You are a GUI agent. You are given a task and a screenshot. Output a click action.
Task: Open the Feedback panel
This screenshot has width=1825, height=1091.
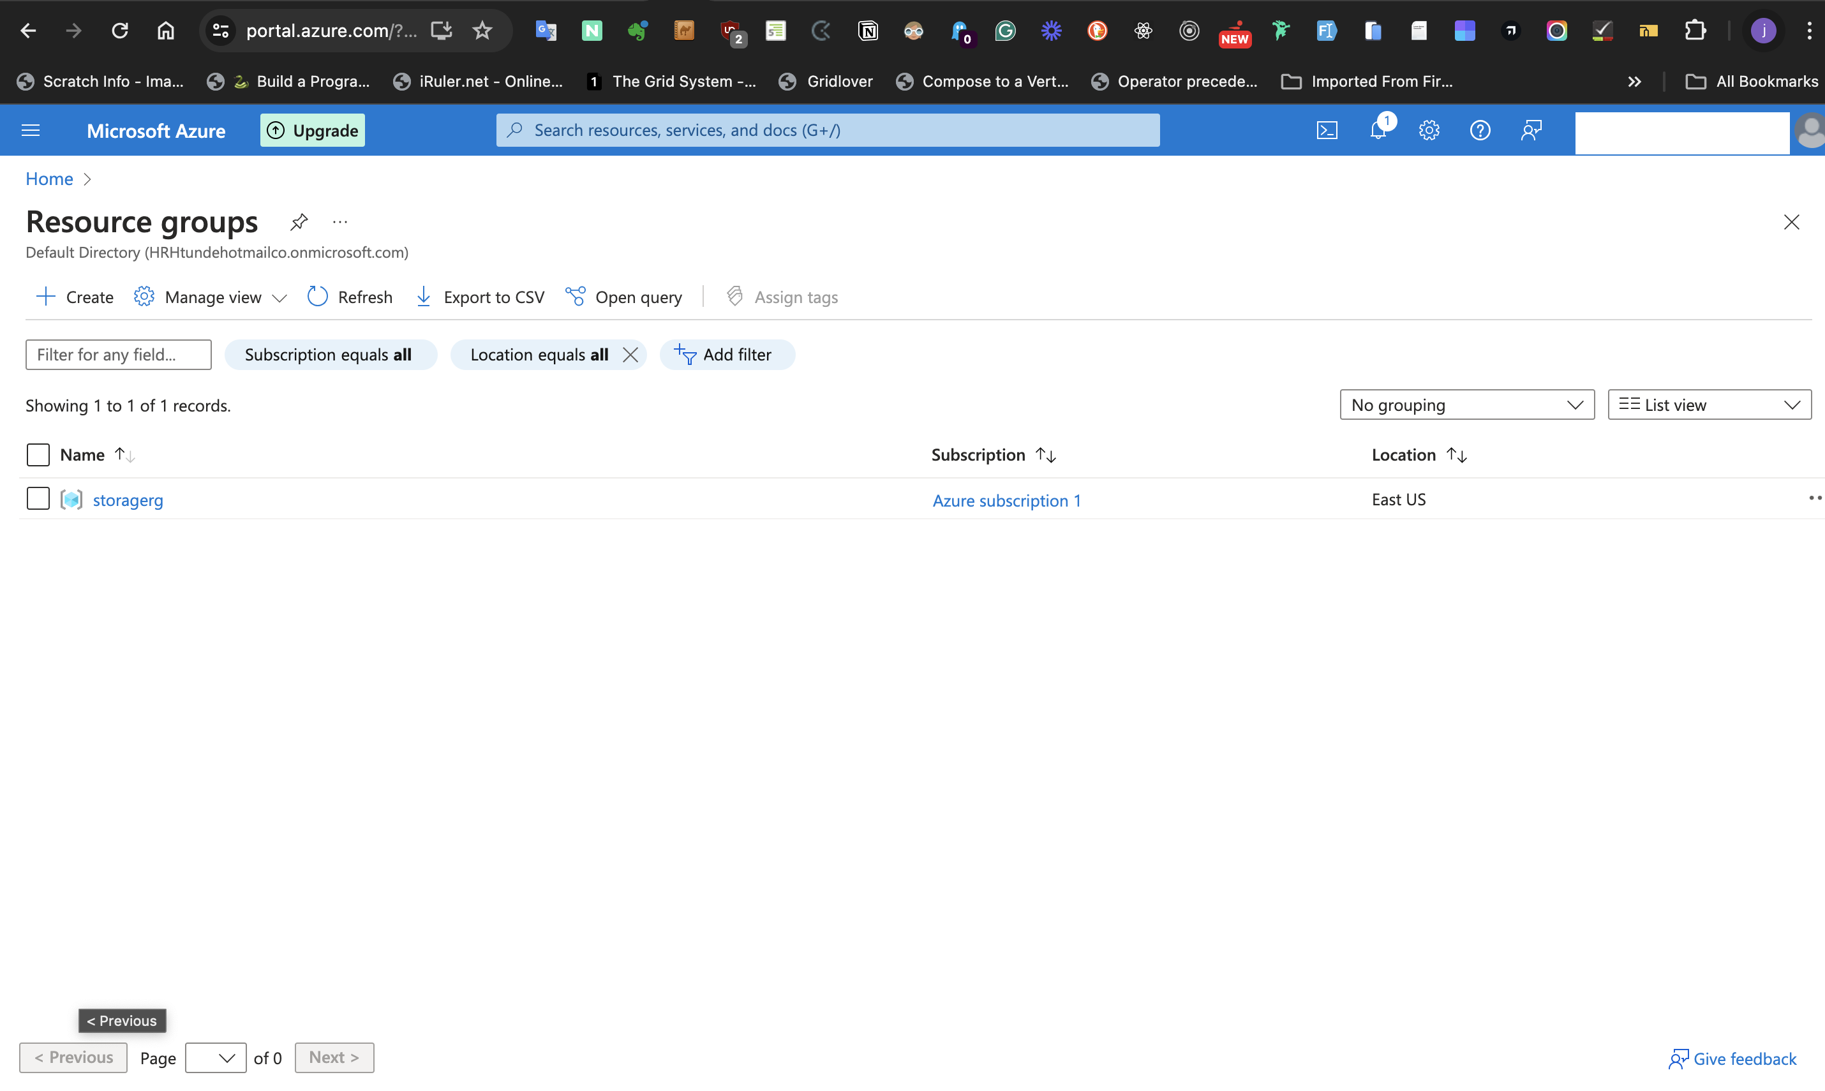click(1531, 130)
